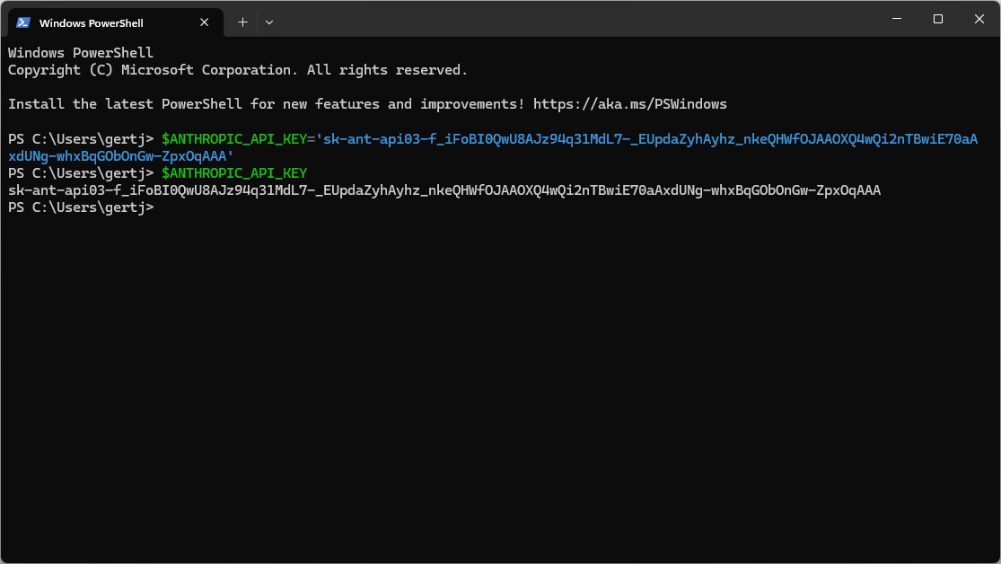
Task: Select the Windows PowerShell tab title
Action: pyautogui.click(x=91, y=22)
